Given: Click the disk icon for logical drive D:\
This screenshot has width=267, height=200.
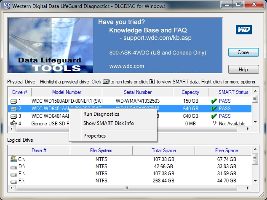Looking at the screenshot, I should point(14,167).
